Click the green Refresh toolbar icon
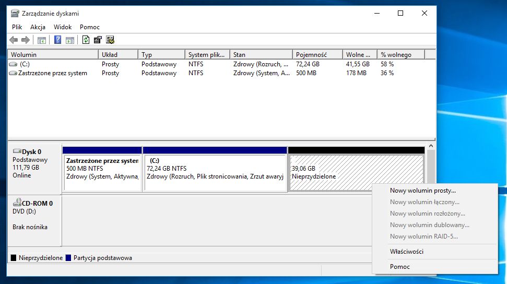507x284 pixels. pos(86,40)
